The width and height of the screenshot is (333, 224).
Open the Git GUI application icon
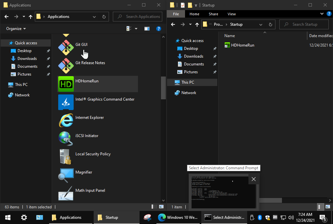[66, 48]
